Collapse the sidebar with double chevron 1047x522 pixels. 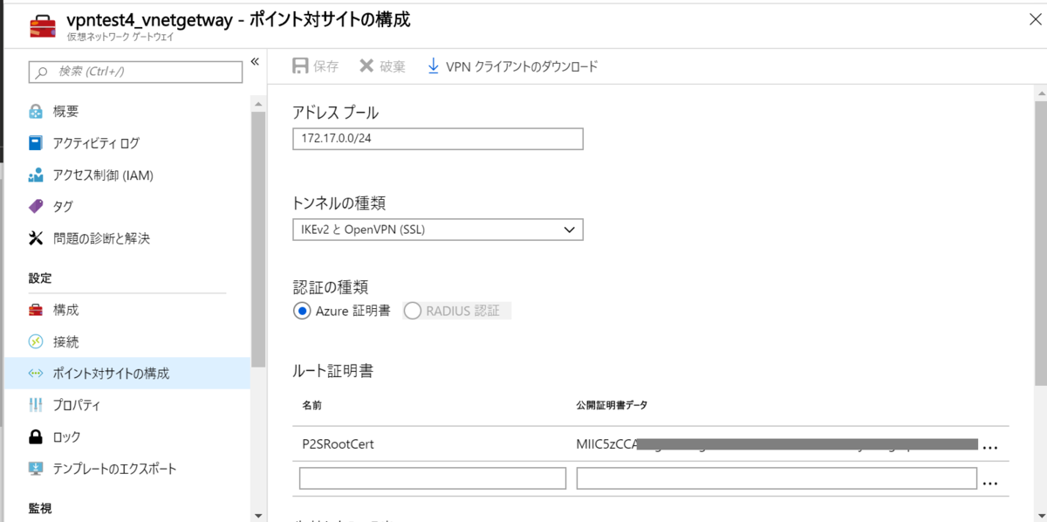point(255,61)
